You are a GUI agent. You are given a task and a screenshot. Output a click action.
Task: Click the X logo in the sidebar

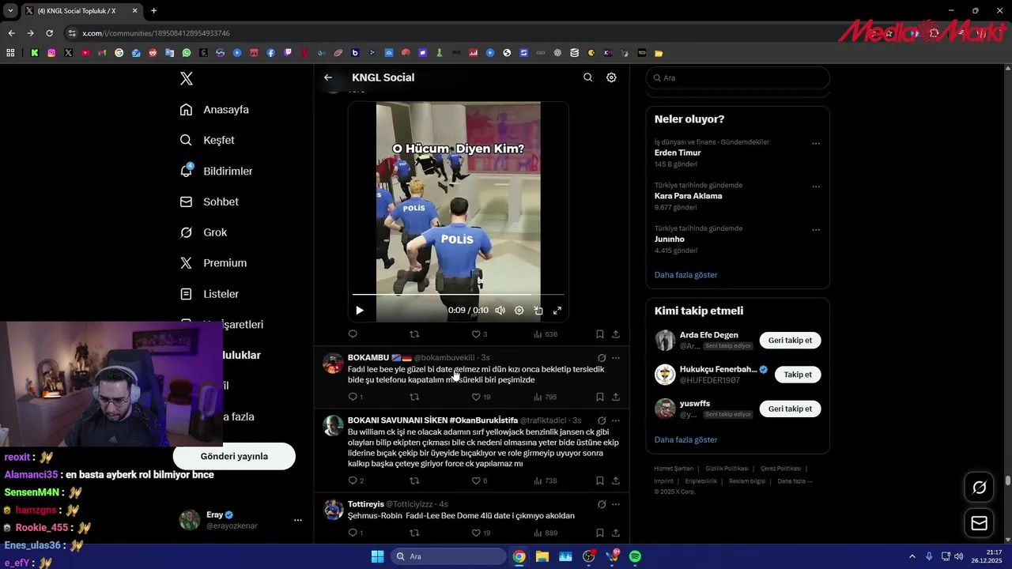pos(186,78)
